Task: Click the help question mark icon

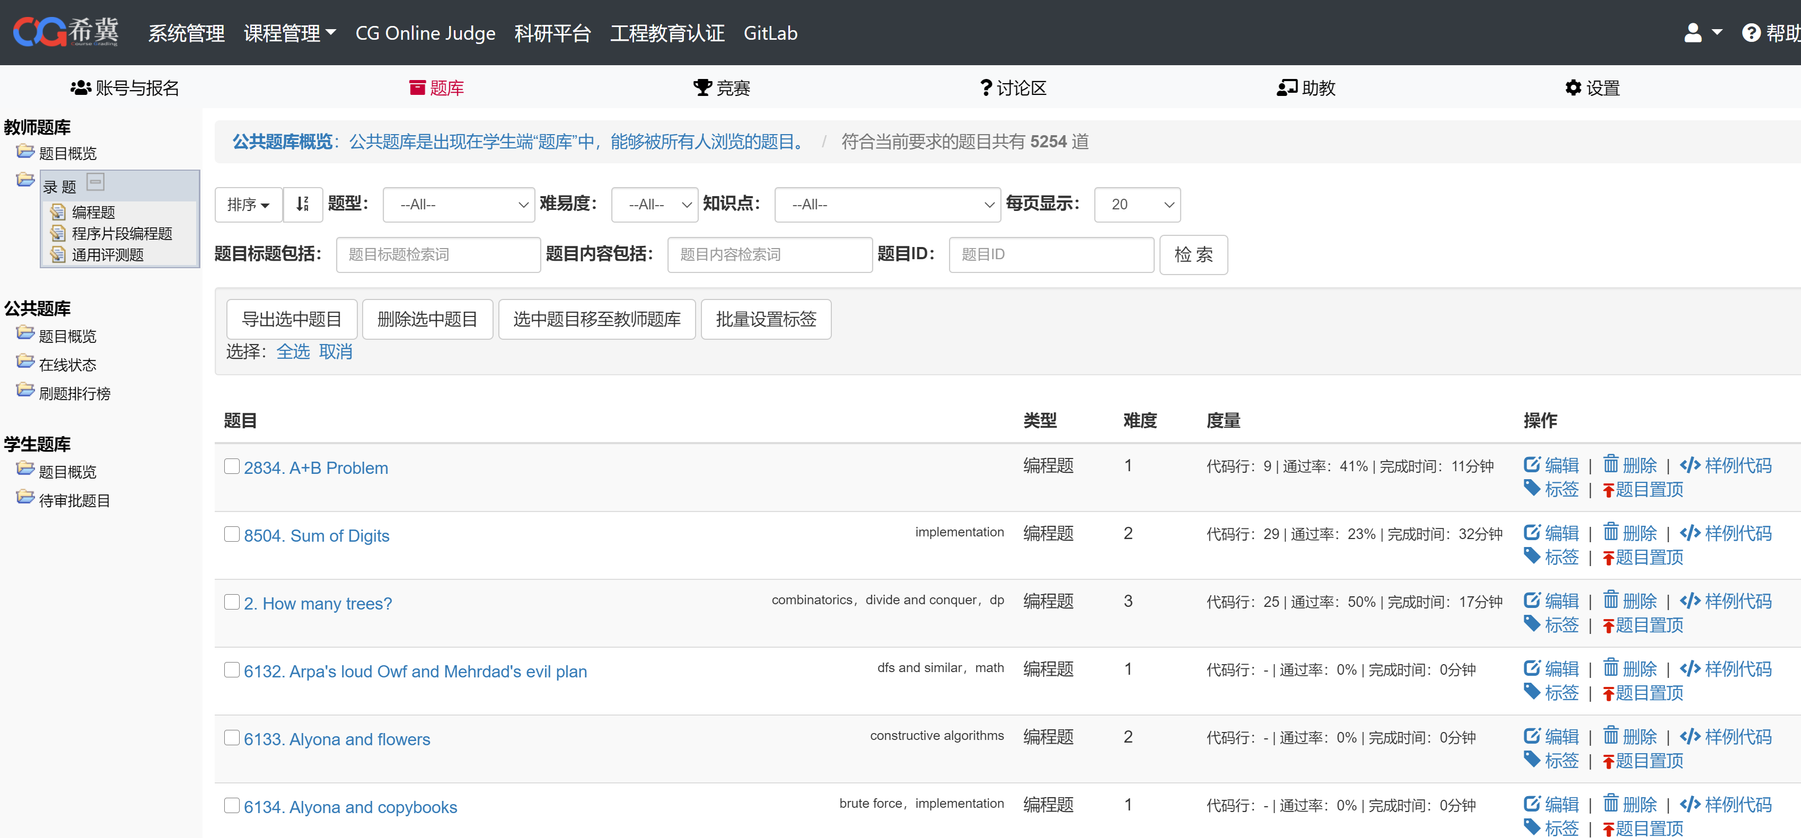Action: point(1751,33)
